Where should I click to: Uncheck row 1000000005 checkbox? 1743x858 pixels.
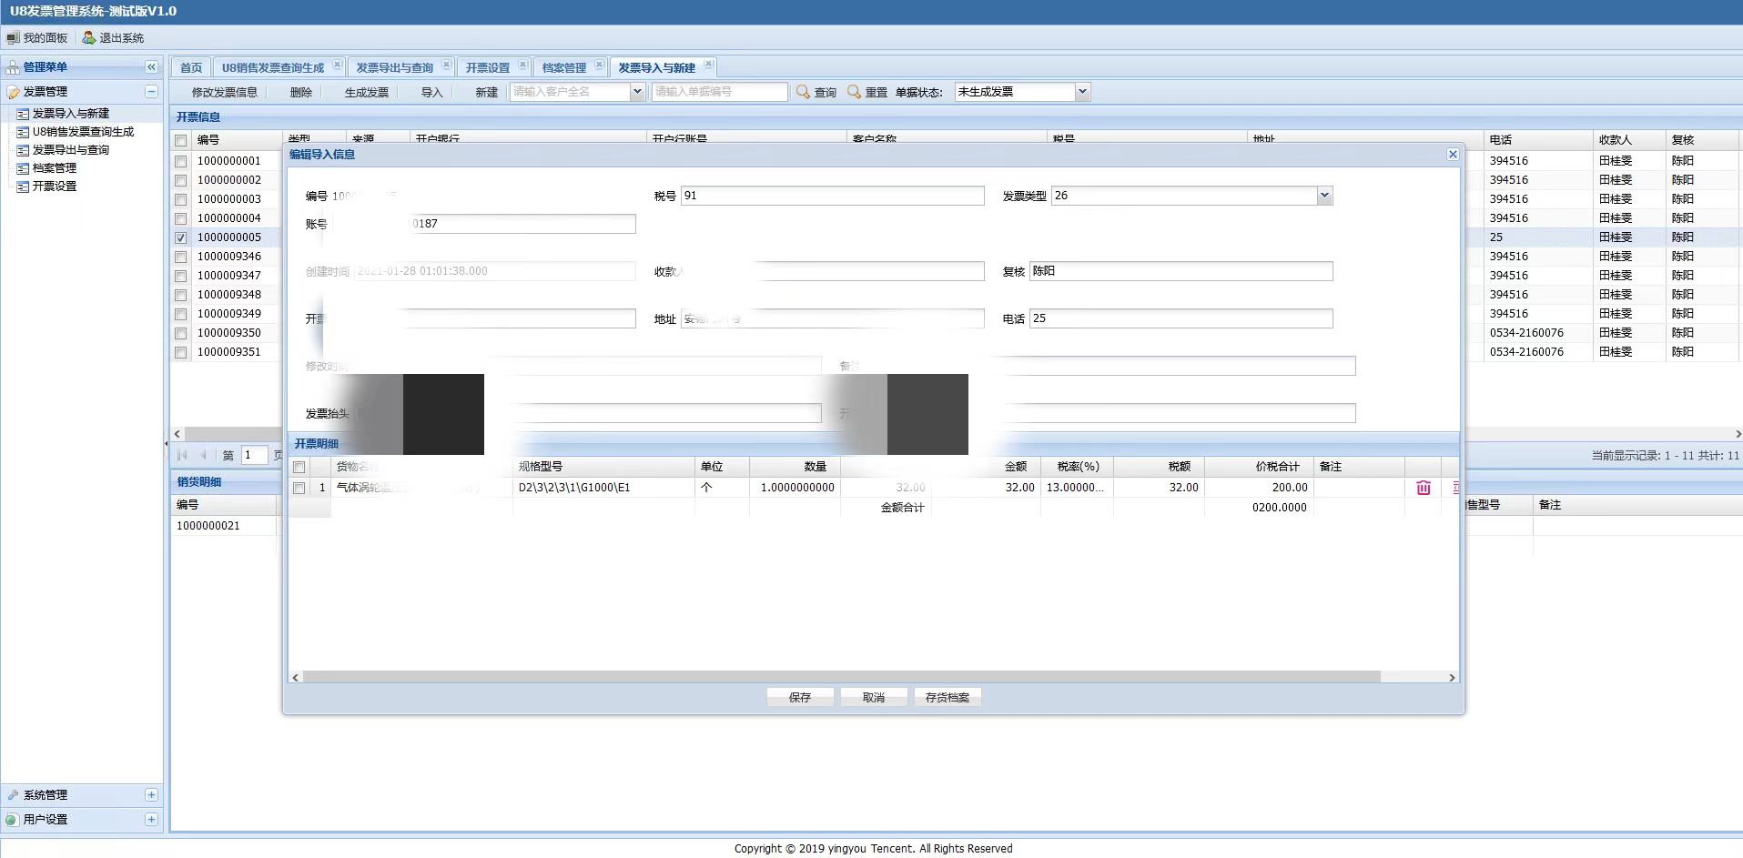tap(181, 237)
